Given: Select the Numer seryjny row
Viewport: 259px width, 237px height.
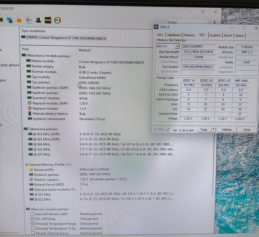Looking at the screenshot, I should [x=57, y=66].
